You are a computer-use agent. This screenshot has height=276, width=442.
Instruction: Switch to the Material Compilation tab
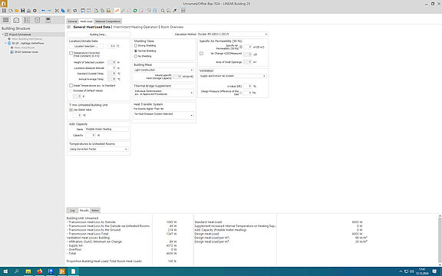coord(108,21)
